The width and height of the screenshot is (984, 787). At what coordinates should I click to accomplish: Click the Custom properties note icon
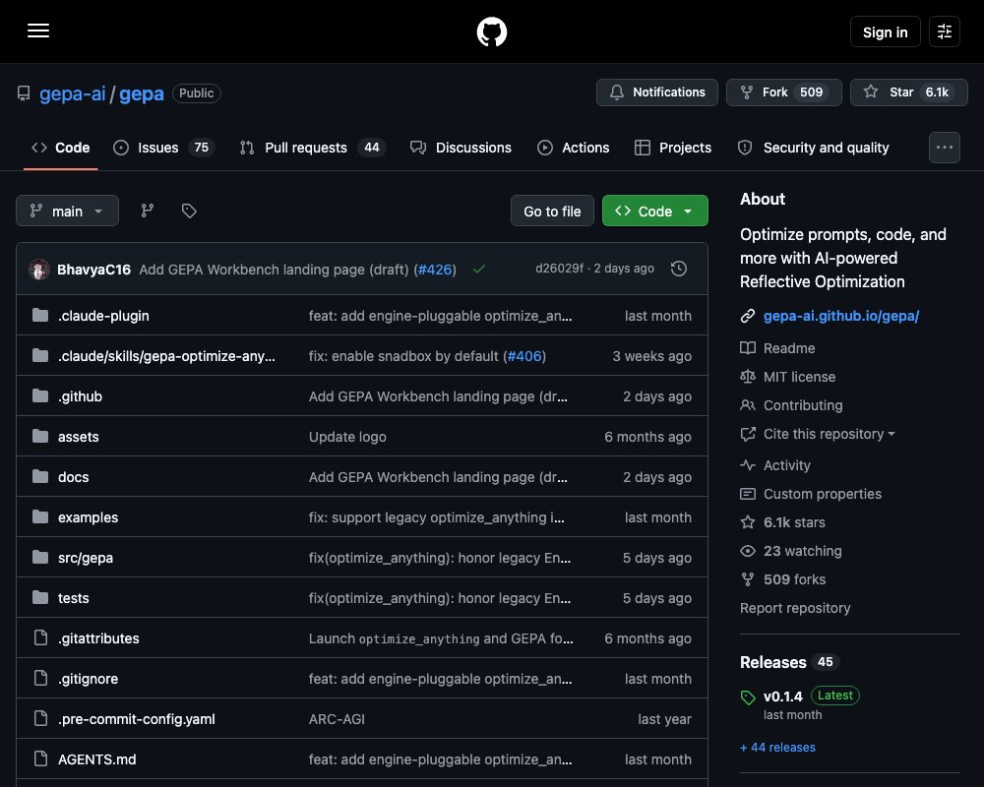[748, 494]
